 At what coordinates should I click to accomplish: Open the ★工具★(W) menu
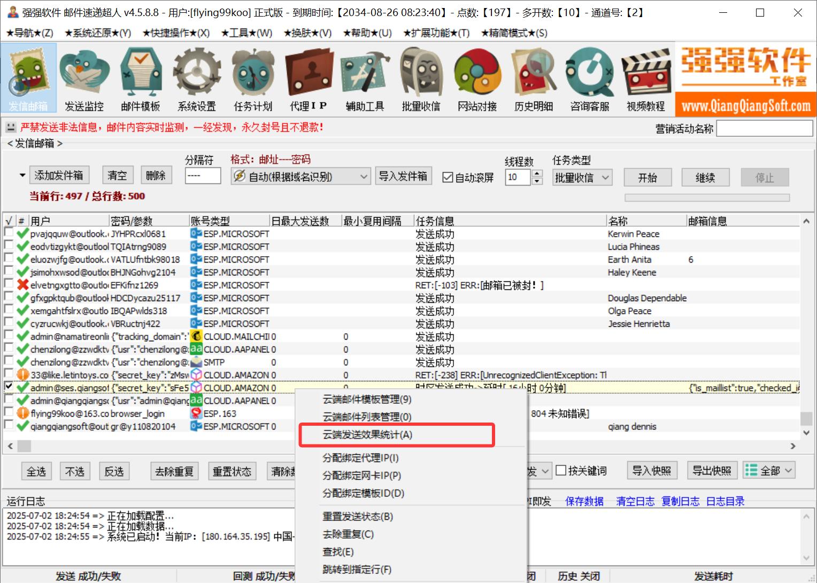coord(246,33)
